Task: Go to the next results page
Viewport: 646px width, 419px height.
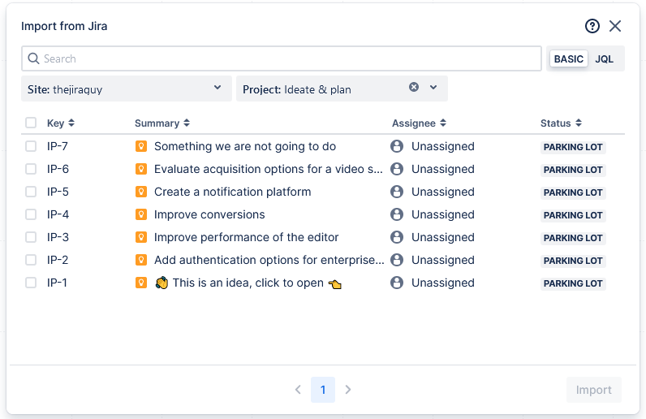Action: pos(348,390)
